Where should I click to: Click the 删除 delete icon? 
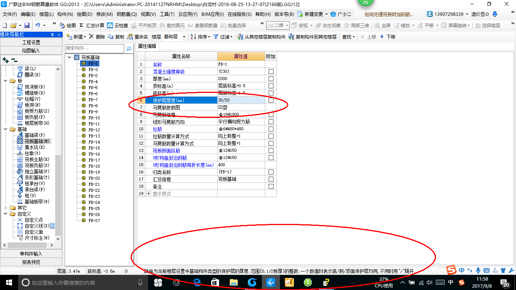tap(91, 37)
